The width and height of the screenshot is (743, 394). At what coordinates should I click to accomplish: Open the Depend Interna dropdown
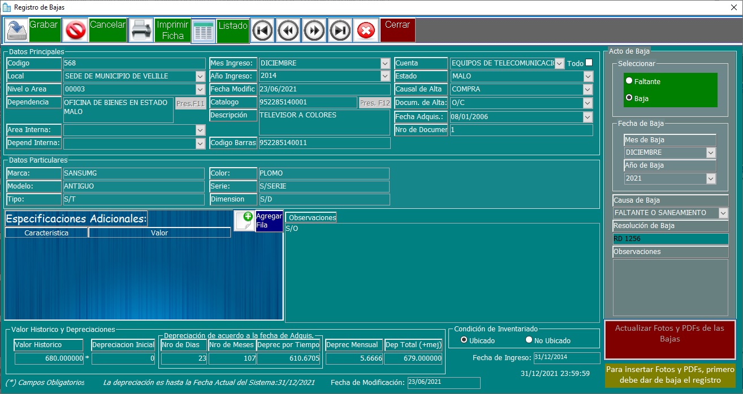pos(200,143)
